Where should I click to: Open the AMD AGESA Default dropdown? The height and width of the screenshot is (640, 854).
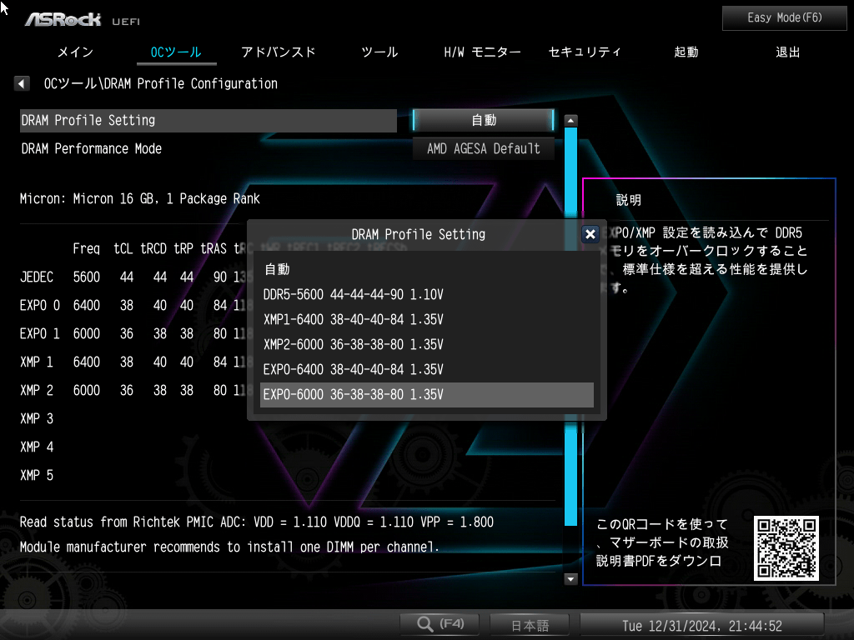(x=484, y=148)
